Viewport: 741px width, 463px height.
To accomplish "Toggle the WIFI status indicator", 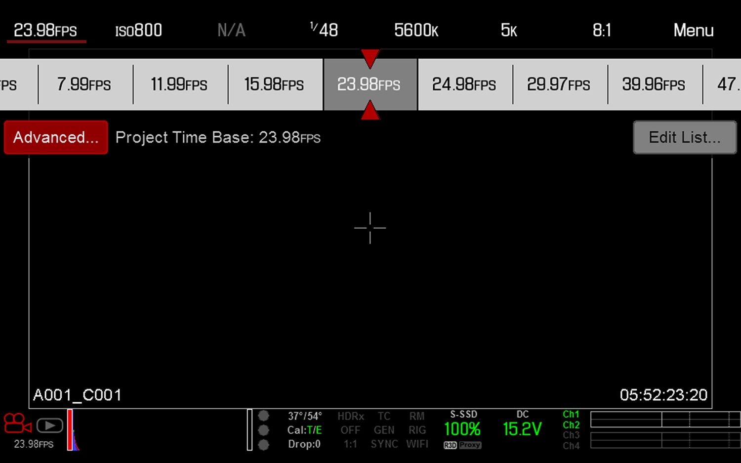I will click(x=417, y=444).
